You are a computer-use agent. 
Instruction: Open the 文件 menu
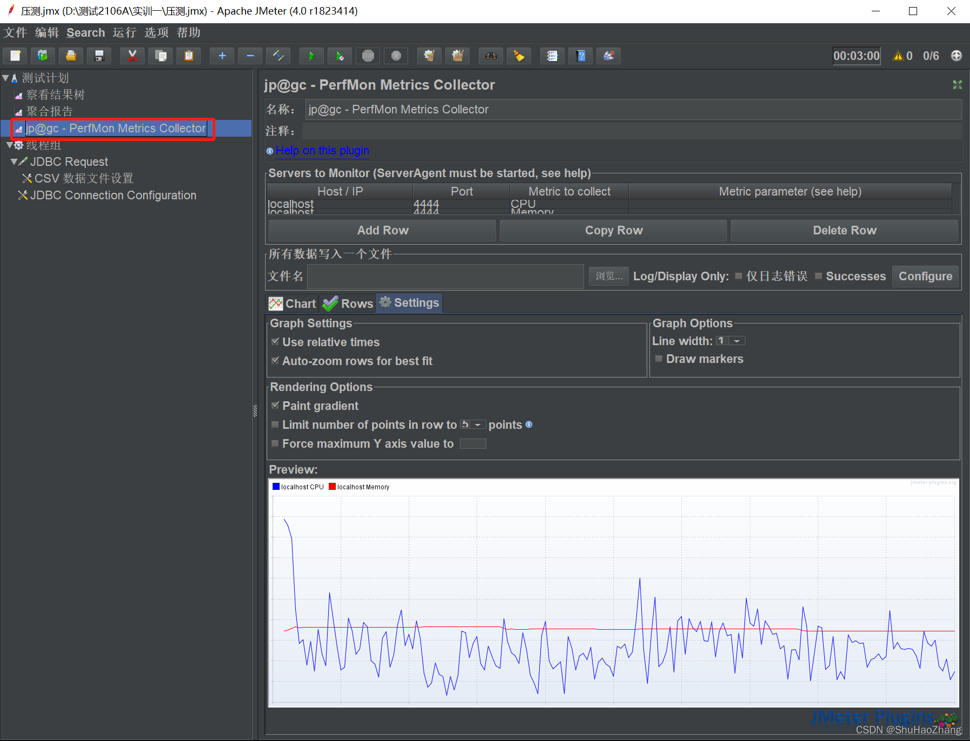click(x=15, y=32)
